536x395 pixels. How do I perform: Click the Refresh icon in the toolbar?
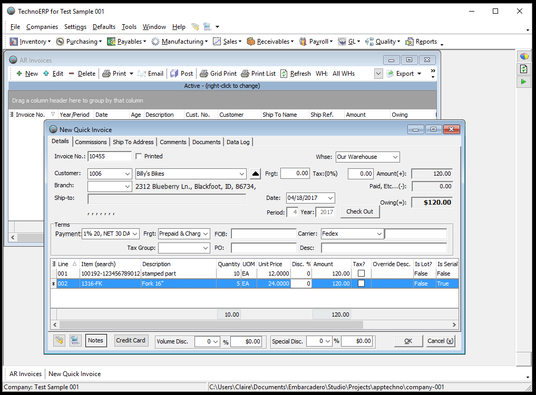284,74
